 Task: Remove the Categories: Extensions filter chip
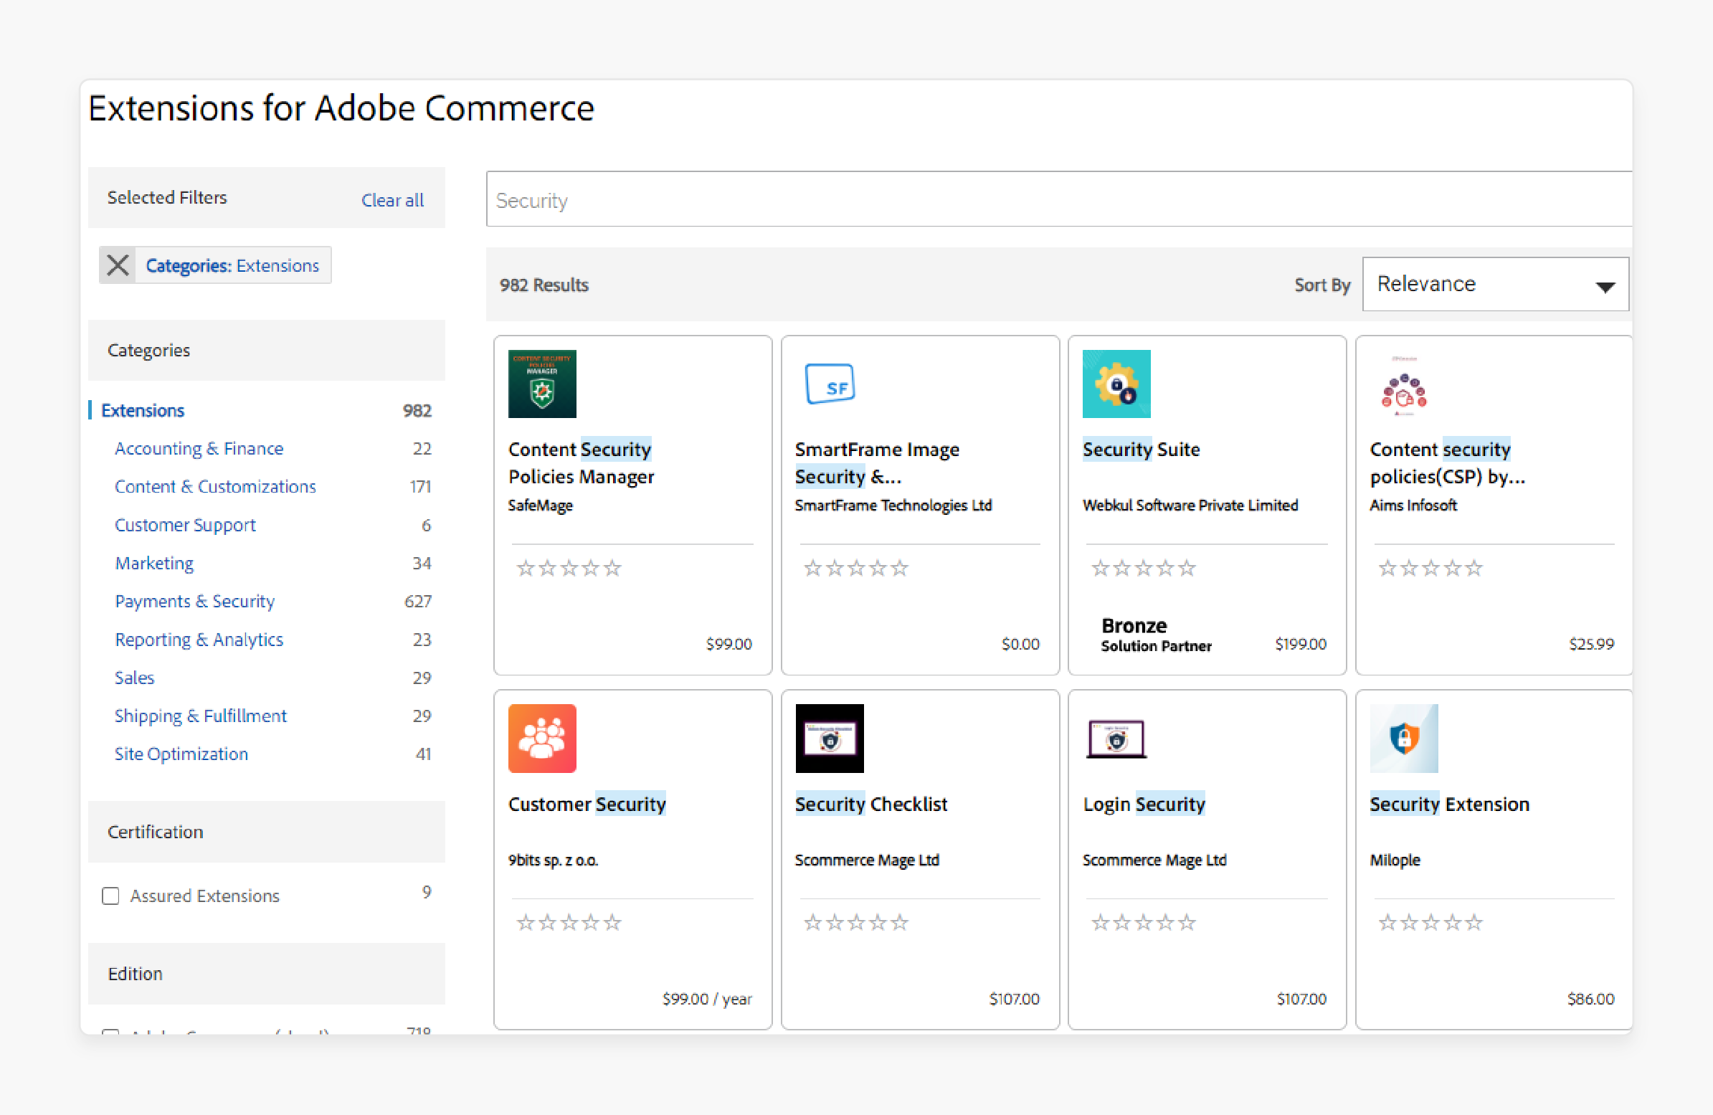click(118, 265)
